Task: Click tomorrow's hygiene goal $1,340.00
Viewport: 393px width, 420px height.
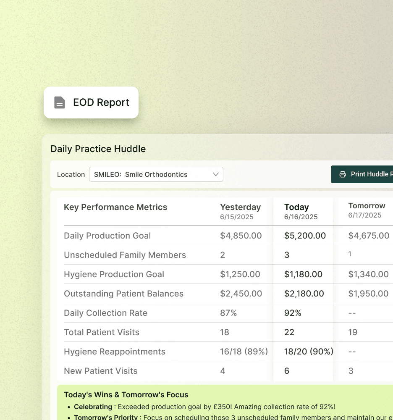Action: (368, 274)
